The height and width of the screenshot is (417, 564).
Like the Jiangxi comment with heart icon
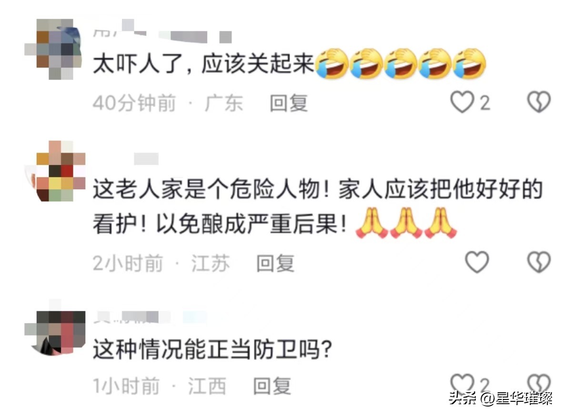(x=462, y=383)
